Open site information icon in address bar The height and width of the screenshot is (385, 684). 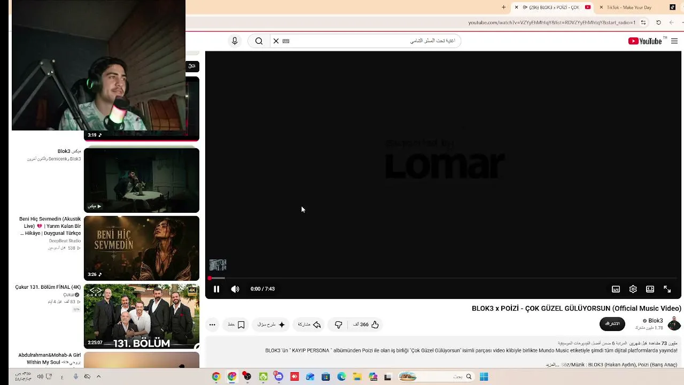[643, 22]
